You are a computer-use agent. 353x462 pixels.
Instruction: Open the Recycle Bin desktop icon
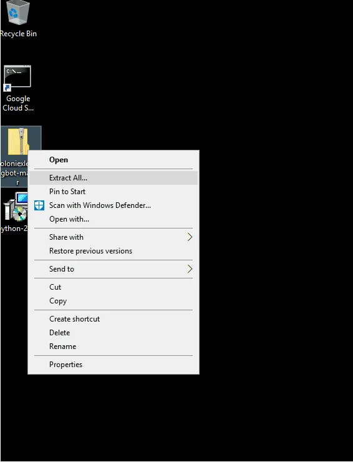tap(18, 12)
